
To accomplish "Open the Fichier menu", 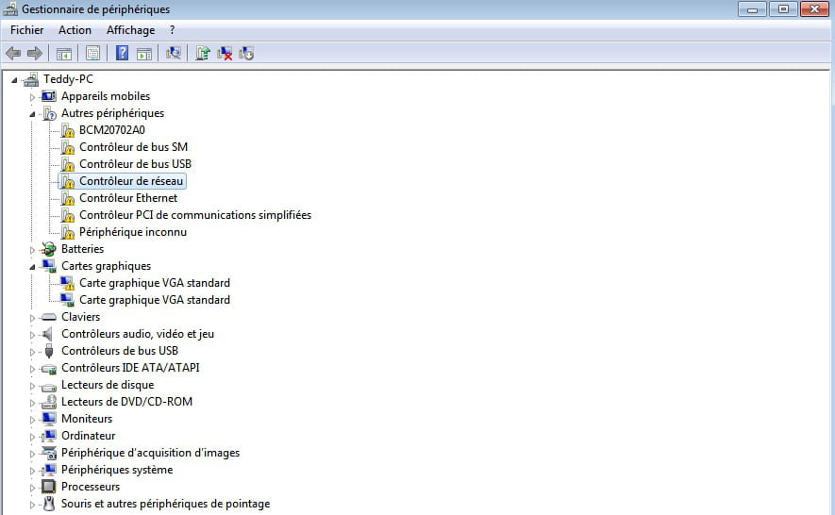I will tap(27, 30).
